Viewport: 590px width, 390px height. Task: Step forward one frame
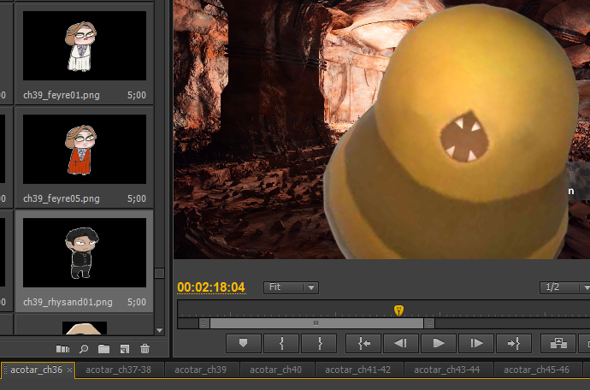tap(476, 343)
